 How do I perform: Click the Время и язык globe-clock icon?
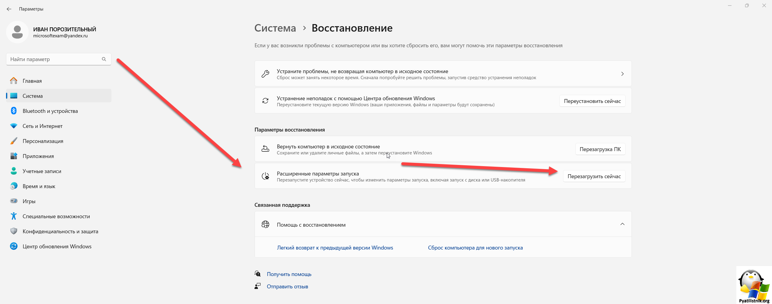tap(14, 186)
